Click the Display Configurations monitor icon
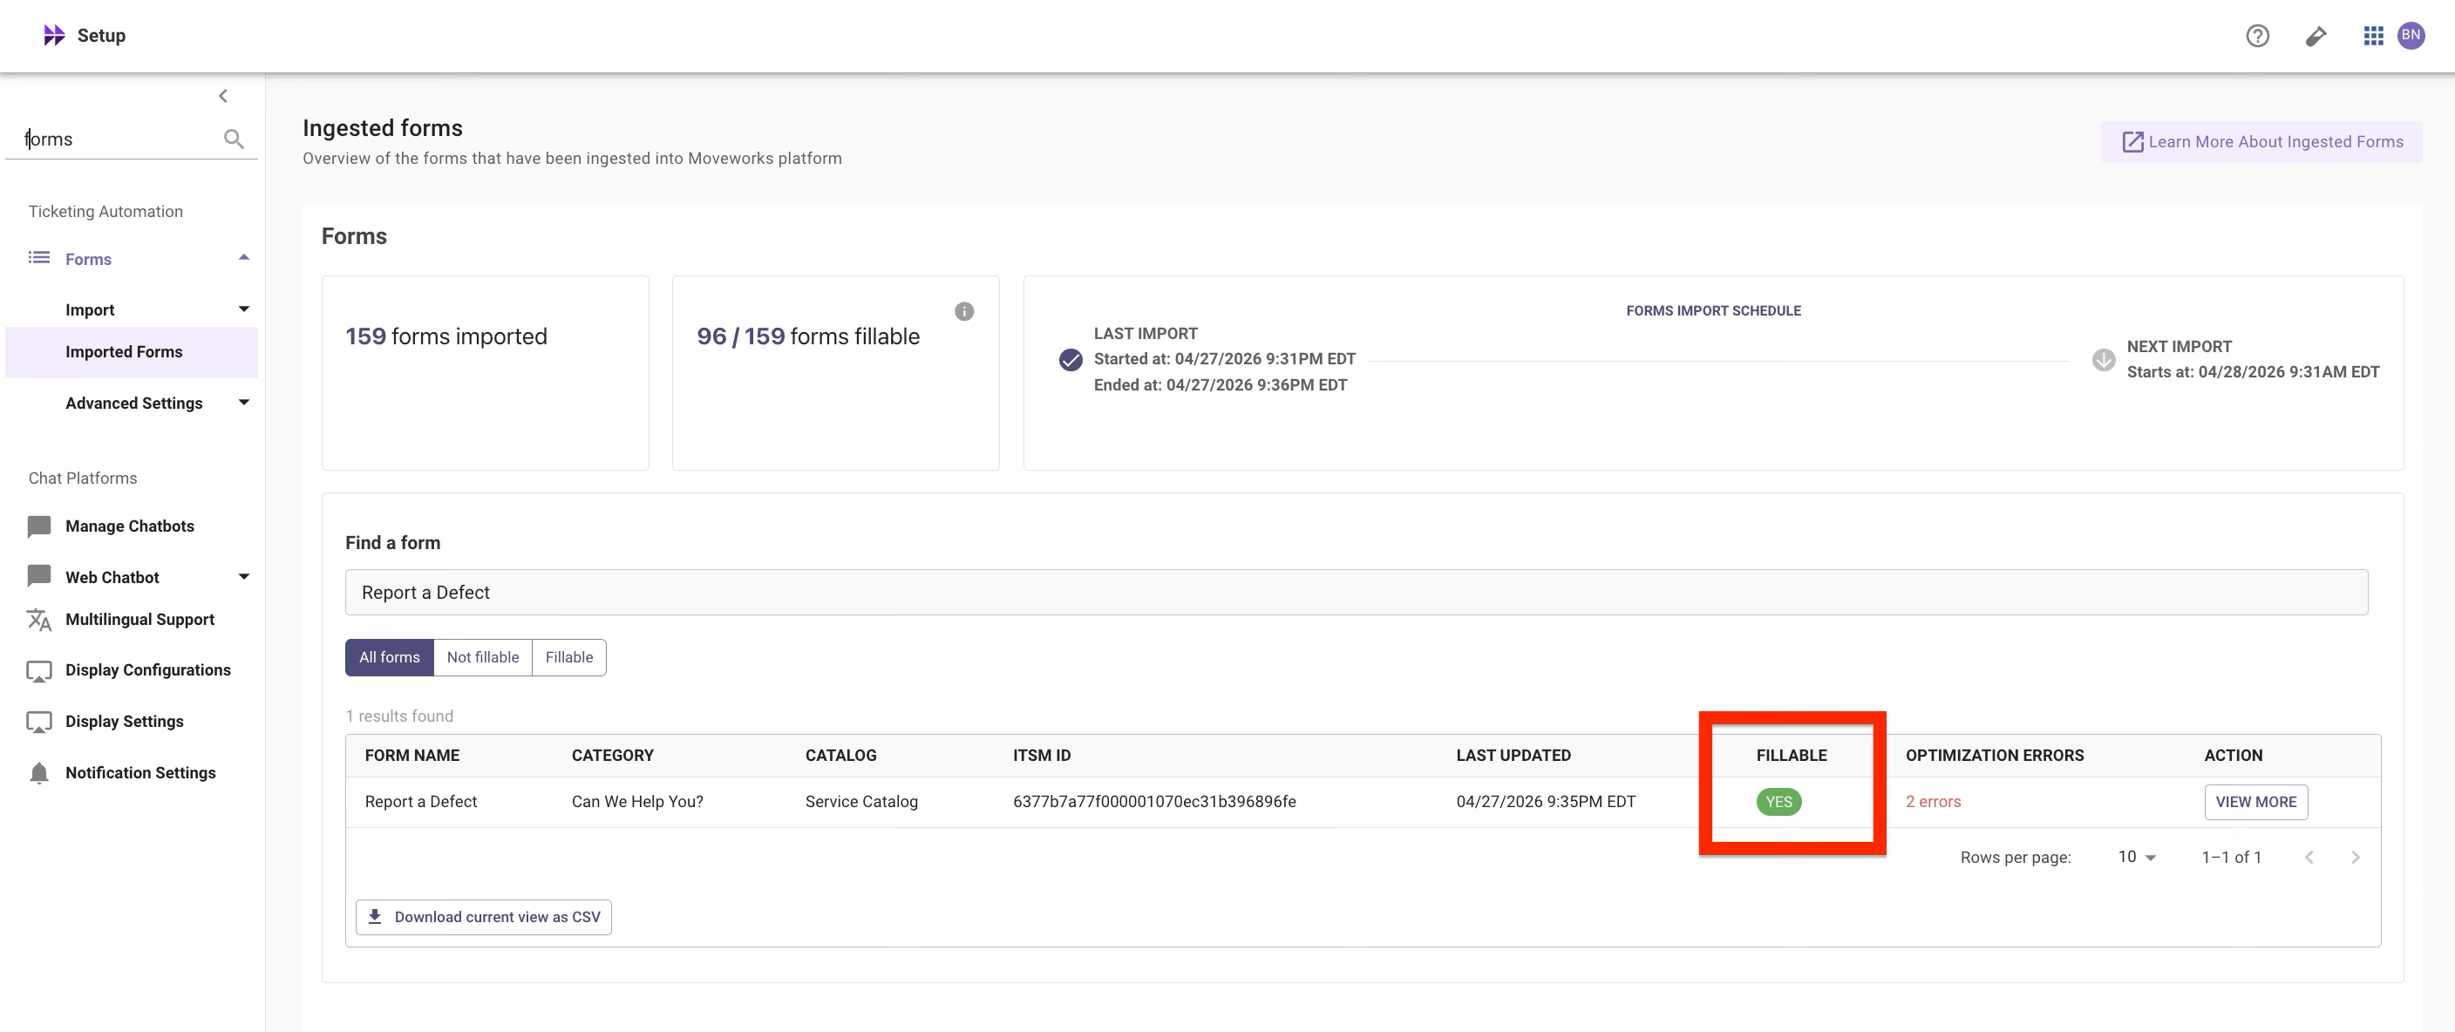2455x1032 pixels. tap(39, 671)
